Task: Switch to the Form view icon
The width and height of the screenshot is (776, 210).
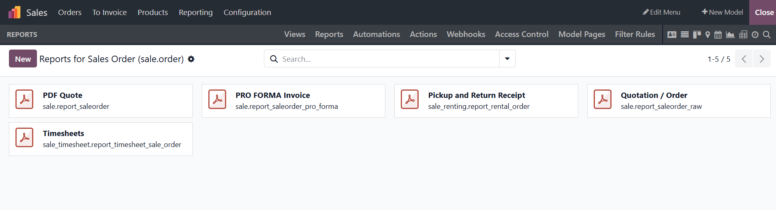Action: tap(672, 35)
